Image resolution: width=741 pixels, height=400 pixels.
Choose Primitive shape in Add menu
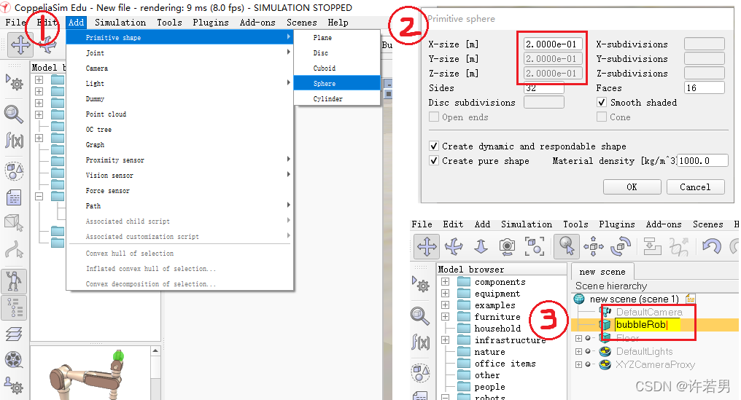[x=179, y=37]
